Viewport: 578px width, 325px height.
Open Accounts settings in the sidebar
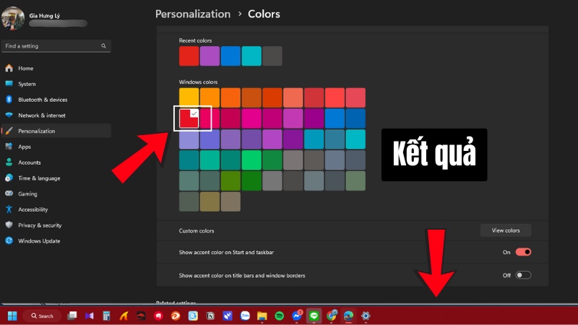tap(56, 162)
